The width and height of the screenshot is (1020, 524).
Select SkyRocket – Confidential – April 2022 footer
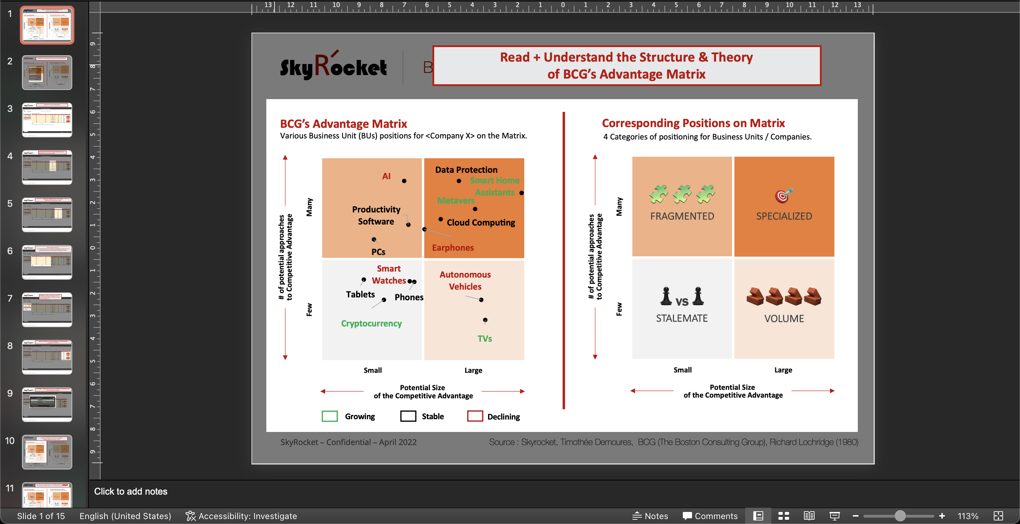348,442
